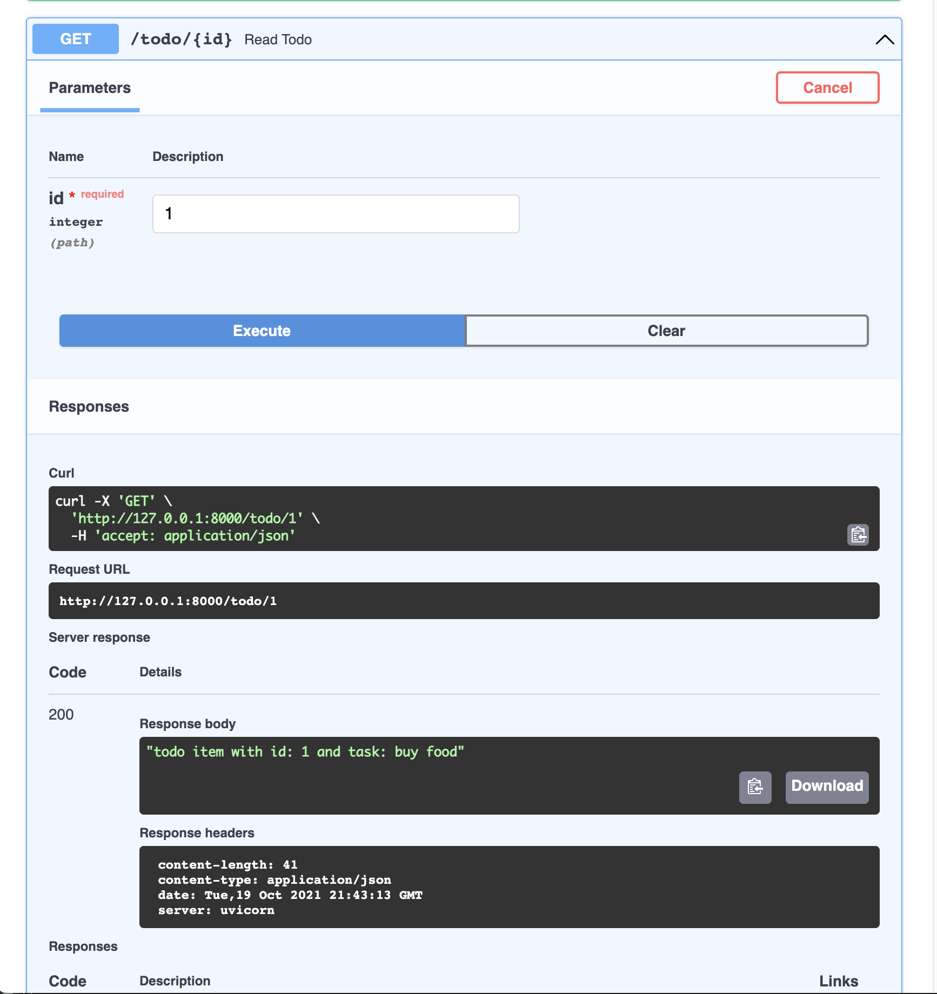The height and width of the screenshot is (994, 937).
Task: Copy the curl command to clipboard
Action: pos(858,535)
